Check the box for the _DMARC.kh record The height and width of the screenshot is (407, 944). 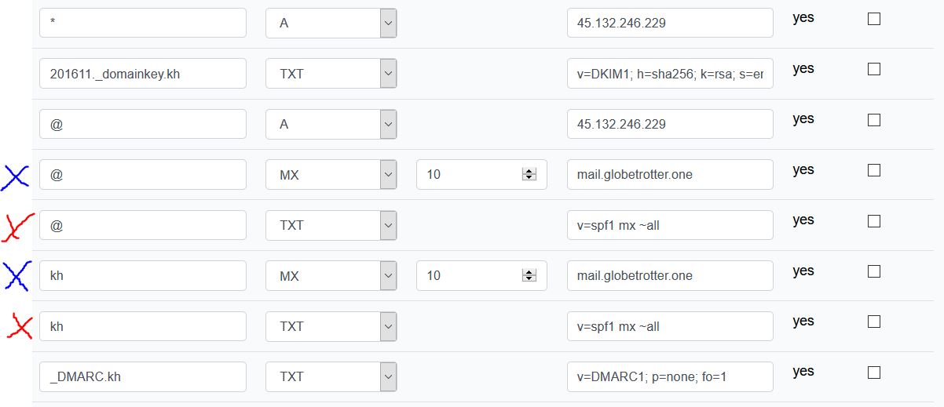point(873,372)
